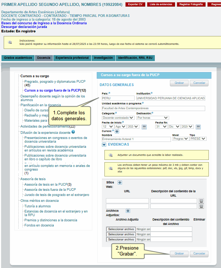Open Desempeño docente según la opinión de alumnos
221x268 pixels.
[x=53, y=98]
